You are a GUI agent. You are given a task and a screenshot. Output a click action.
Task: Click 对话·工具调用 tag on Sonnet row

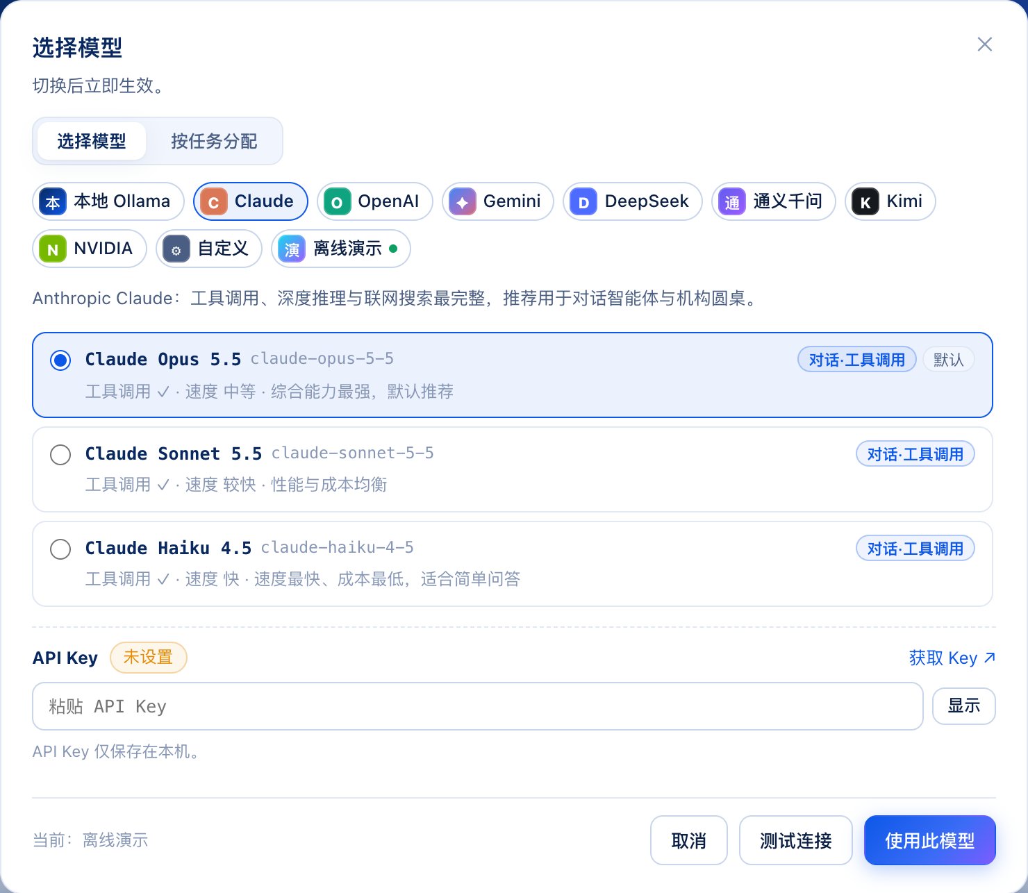(915, 454)
